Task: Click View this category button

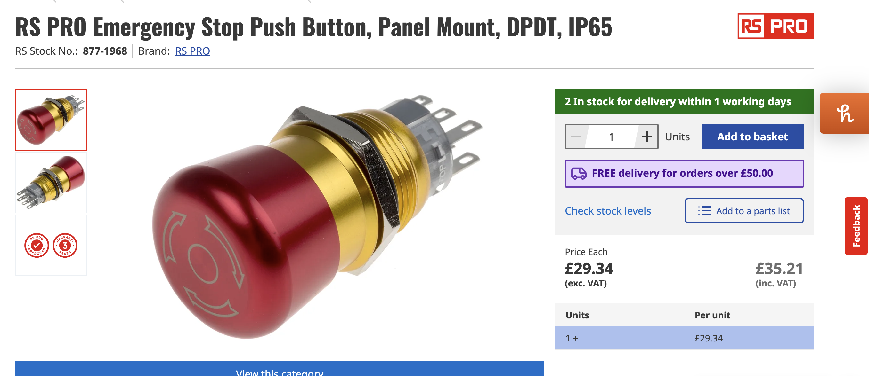Action: coord(279,369)
